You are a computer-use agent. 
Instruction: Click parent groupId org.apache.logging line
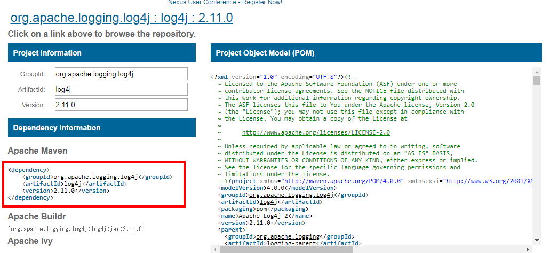[290, 237]
